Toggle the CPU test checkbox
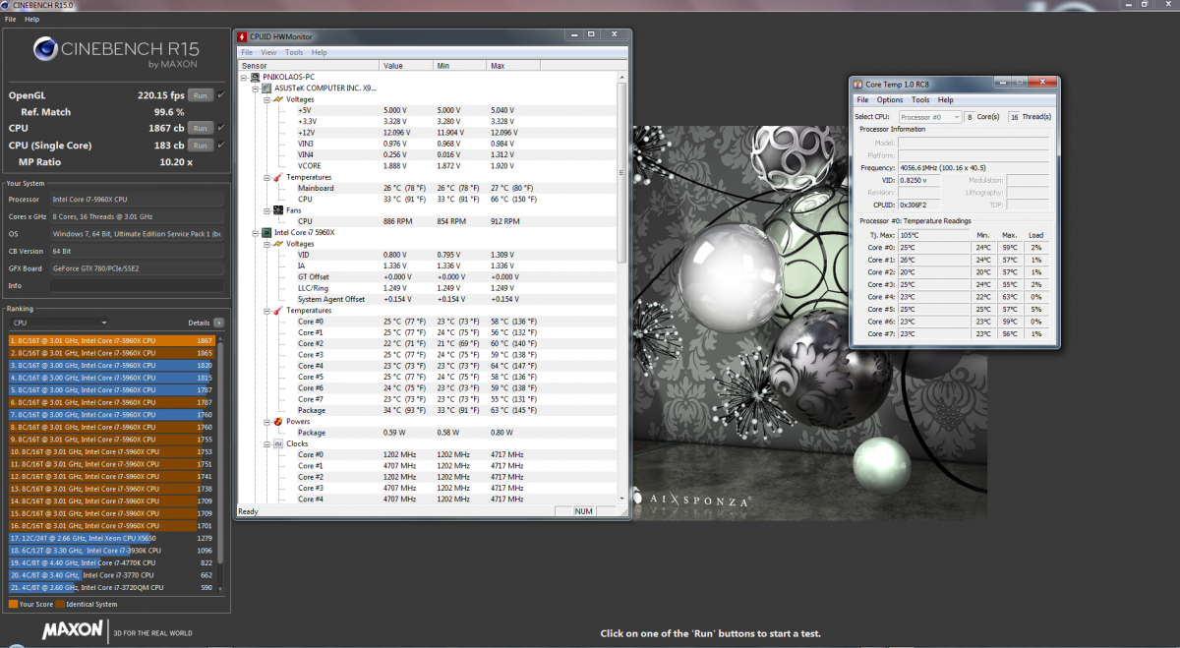 coord(221,128)
